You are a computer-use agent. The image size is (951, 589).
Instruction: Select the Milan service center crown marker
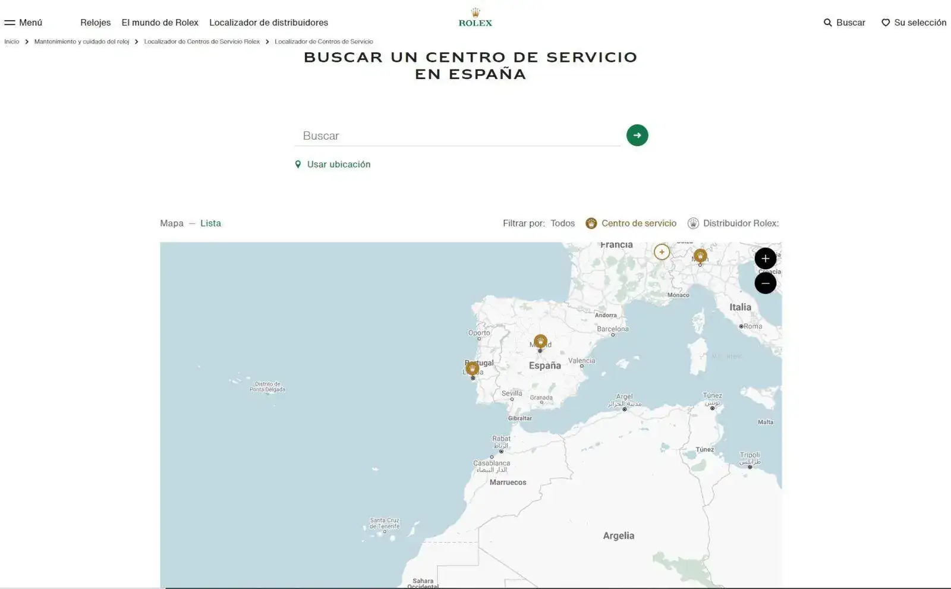click(x=700, y=256)
